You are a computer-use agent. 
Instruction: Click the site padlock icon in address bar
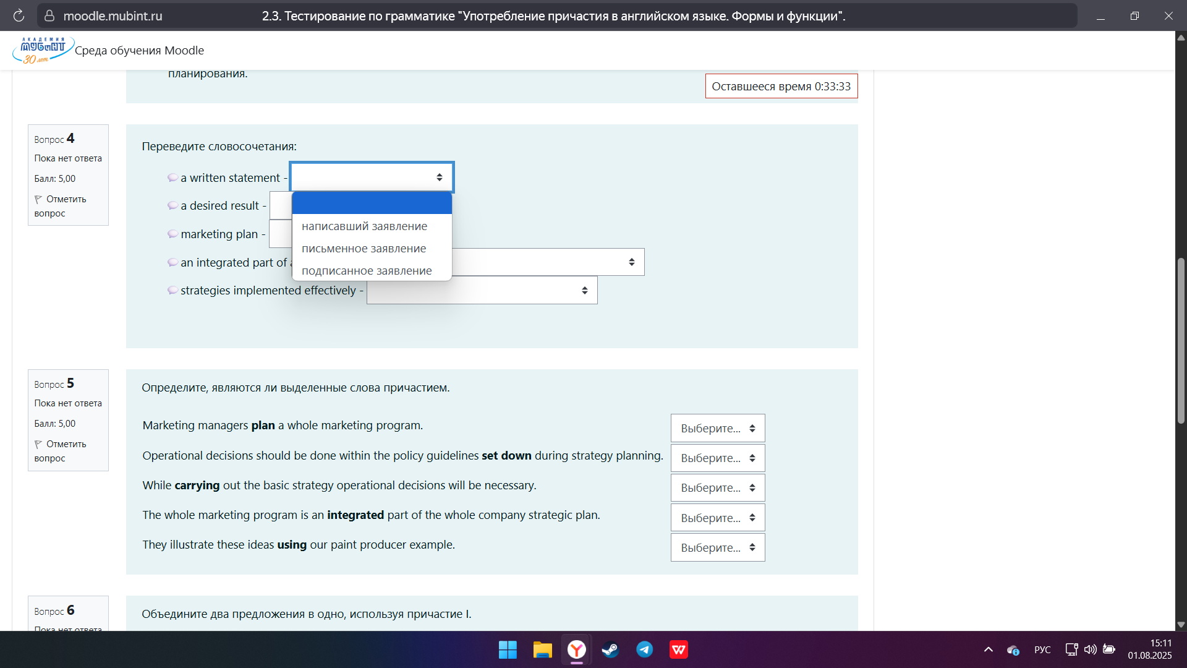(x=49, y=15)
